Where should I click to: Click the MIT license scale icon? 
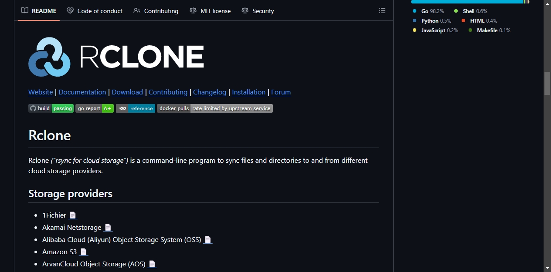coord(193,11)
